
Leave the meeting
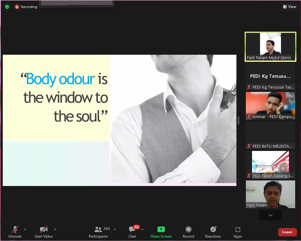pyautogui.click(x=287, y=232)
